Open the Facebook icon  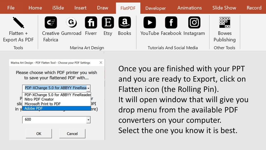click(x=171, y=22)
